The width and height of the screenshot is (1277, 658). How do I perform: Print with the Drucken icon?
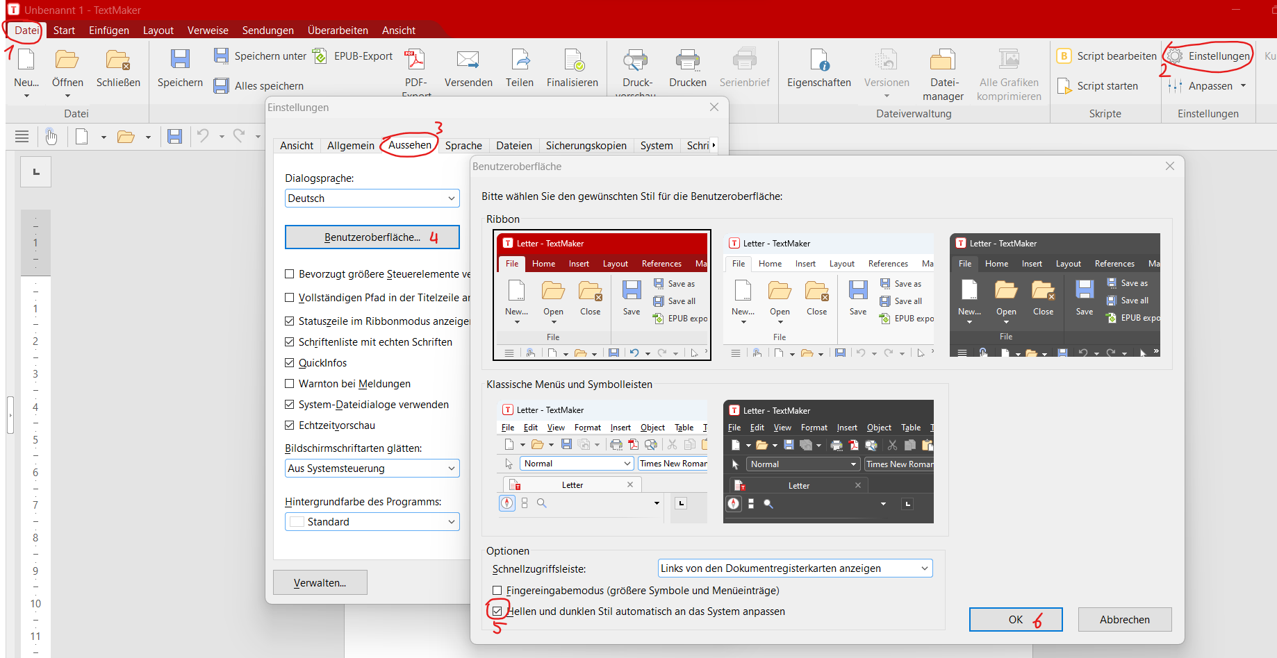688,60
